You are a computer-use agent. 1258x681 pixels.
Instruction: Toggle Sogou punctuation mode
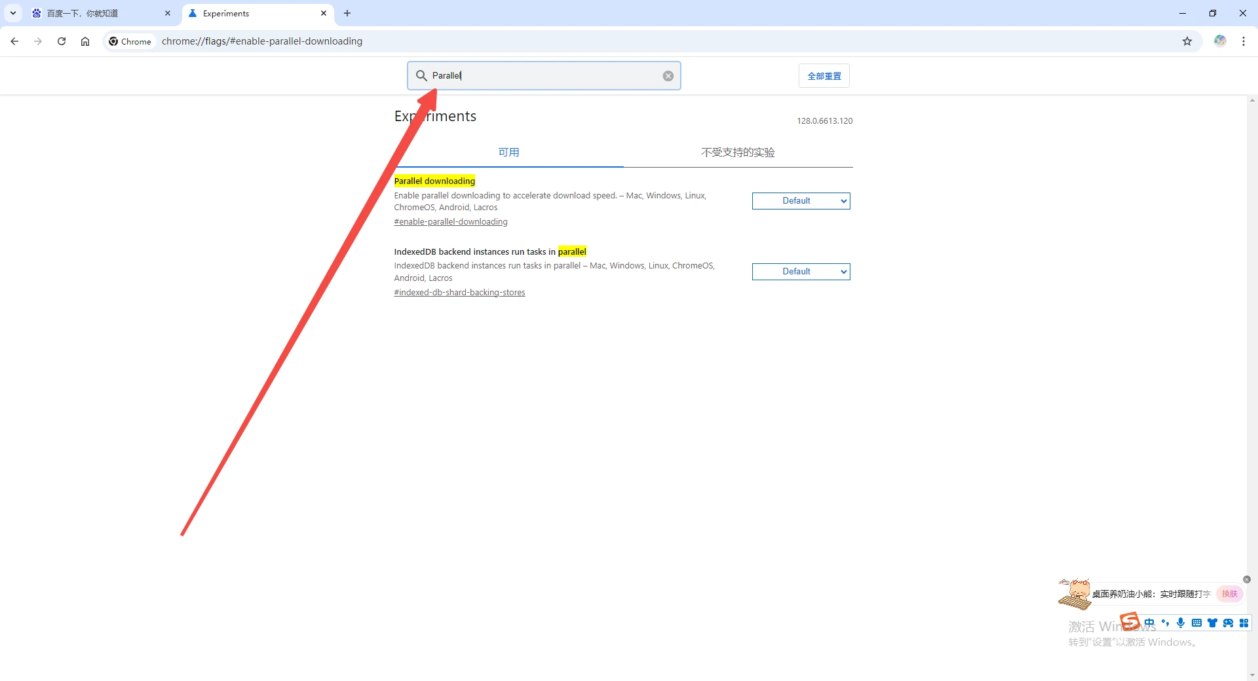(1165, 623)
